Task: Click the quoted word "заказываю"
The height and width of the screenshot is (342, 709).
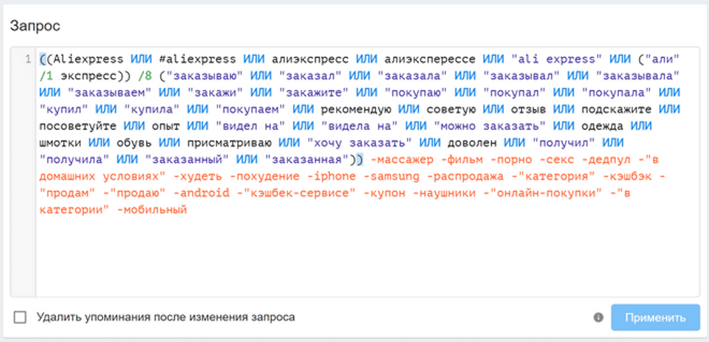Action: 204,76
